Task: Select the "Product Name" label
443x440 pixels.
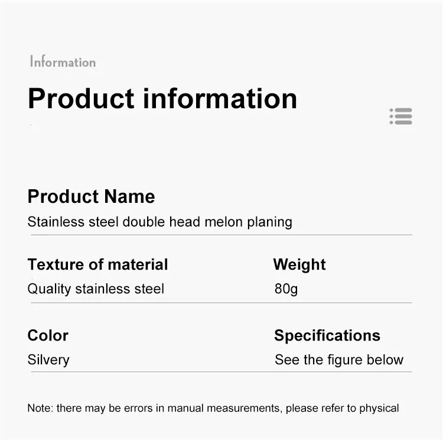Action: coord(91,196)
